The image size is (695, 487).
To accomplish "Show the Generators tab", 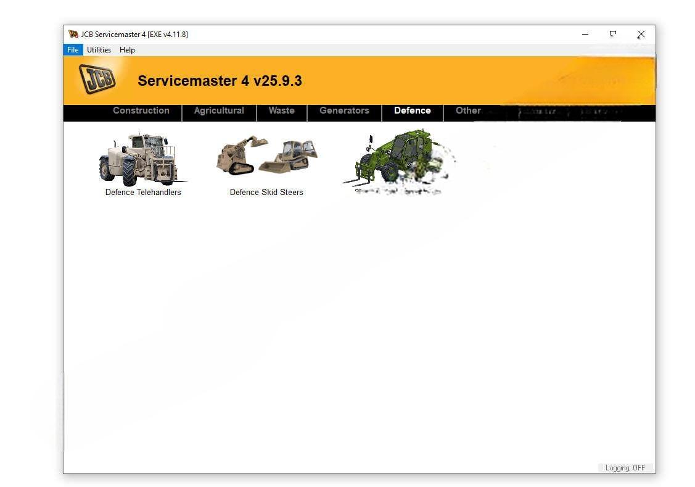I will click(344, 111).
